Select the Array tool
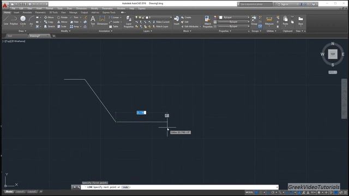This screenshot has height=196, width=349. [x=75, y=27]
